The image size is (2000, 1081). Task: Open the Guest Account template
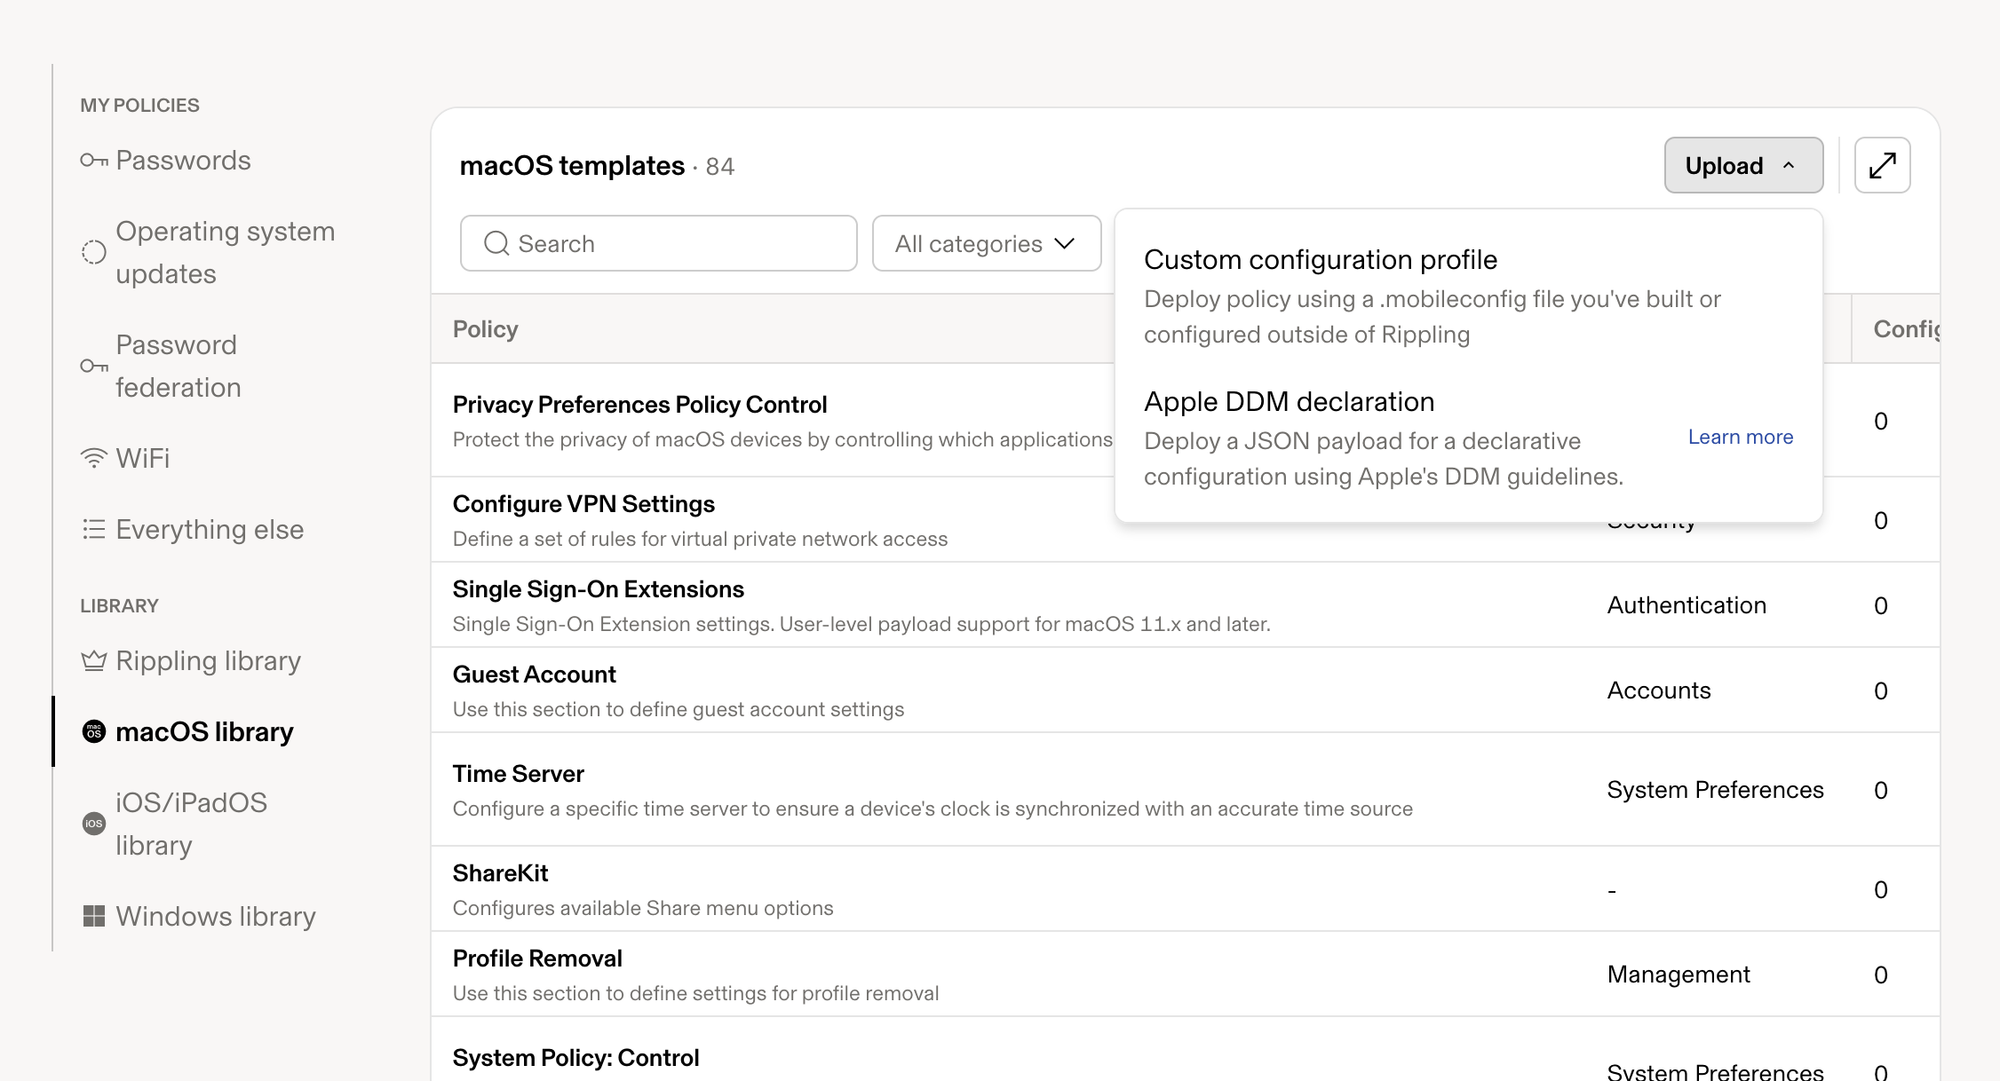(534, 675)
